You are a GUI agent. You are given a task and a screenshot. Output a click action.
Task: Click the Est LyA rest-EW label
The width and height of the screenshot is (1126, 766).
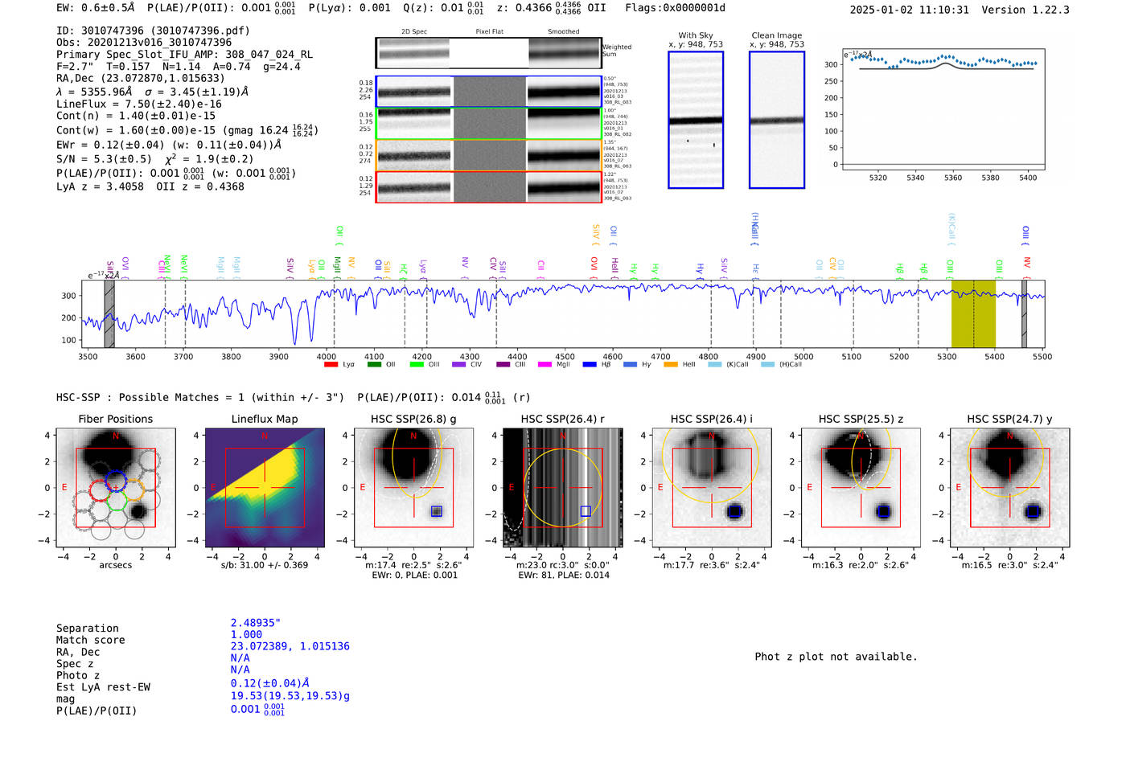(x=103, y=687)
